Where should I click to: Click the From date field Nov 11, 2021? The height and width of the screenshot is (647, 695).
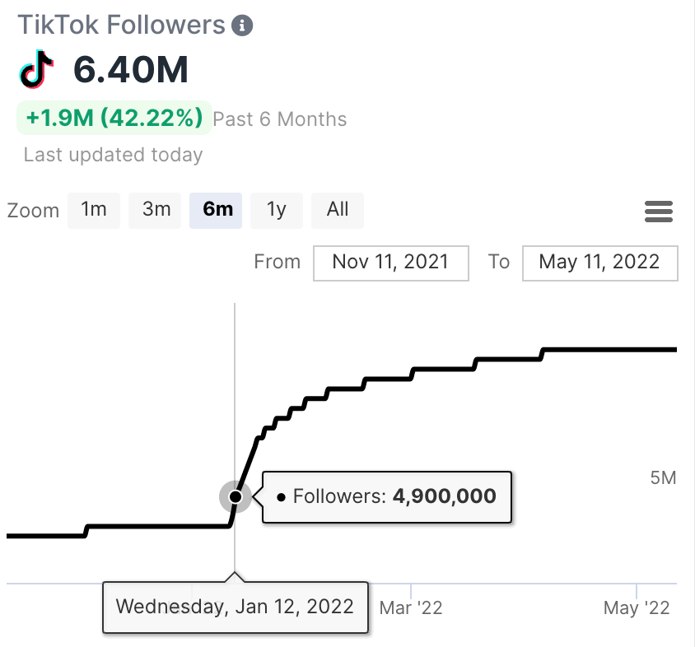390,263
